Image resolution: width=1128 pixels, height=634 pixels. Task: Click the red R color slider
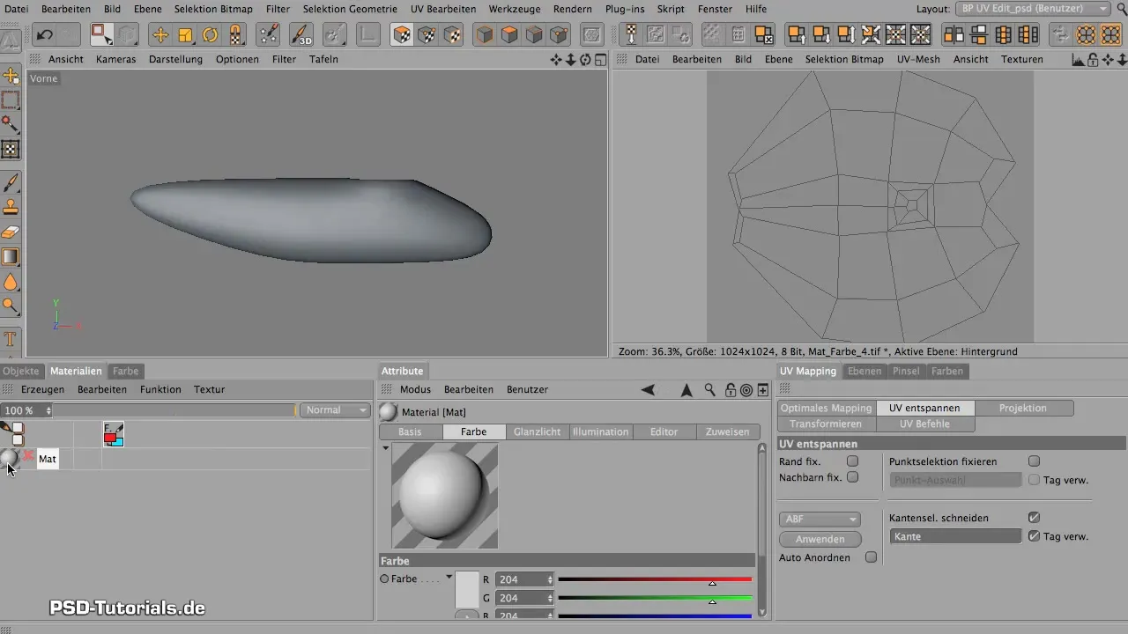pyautogui.click(x=655, y=579)
